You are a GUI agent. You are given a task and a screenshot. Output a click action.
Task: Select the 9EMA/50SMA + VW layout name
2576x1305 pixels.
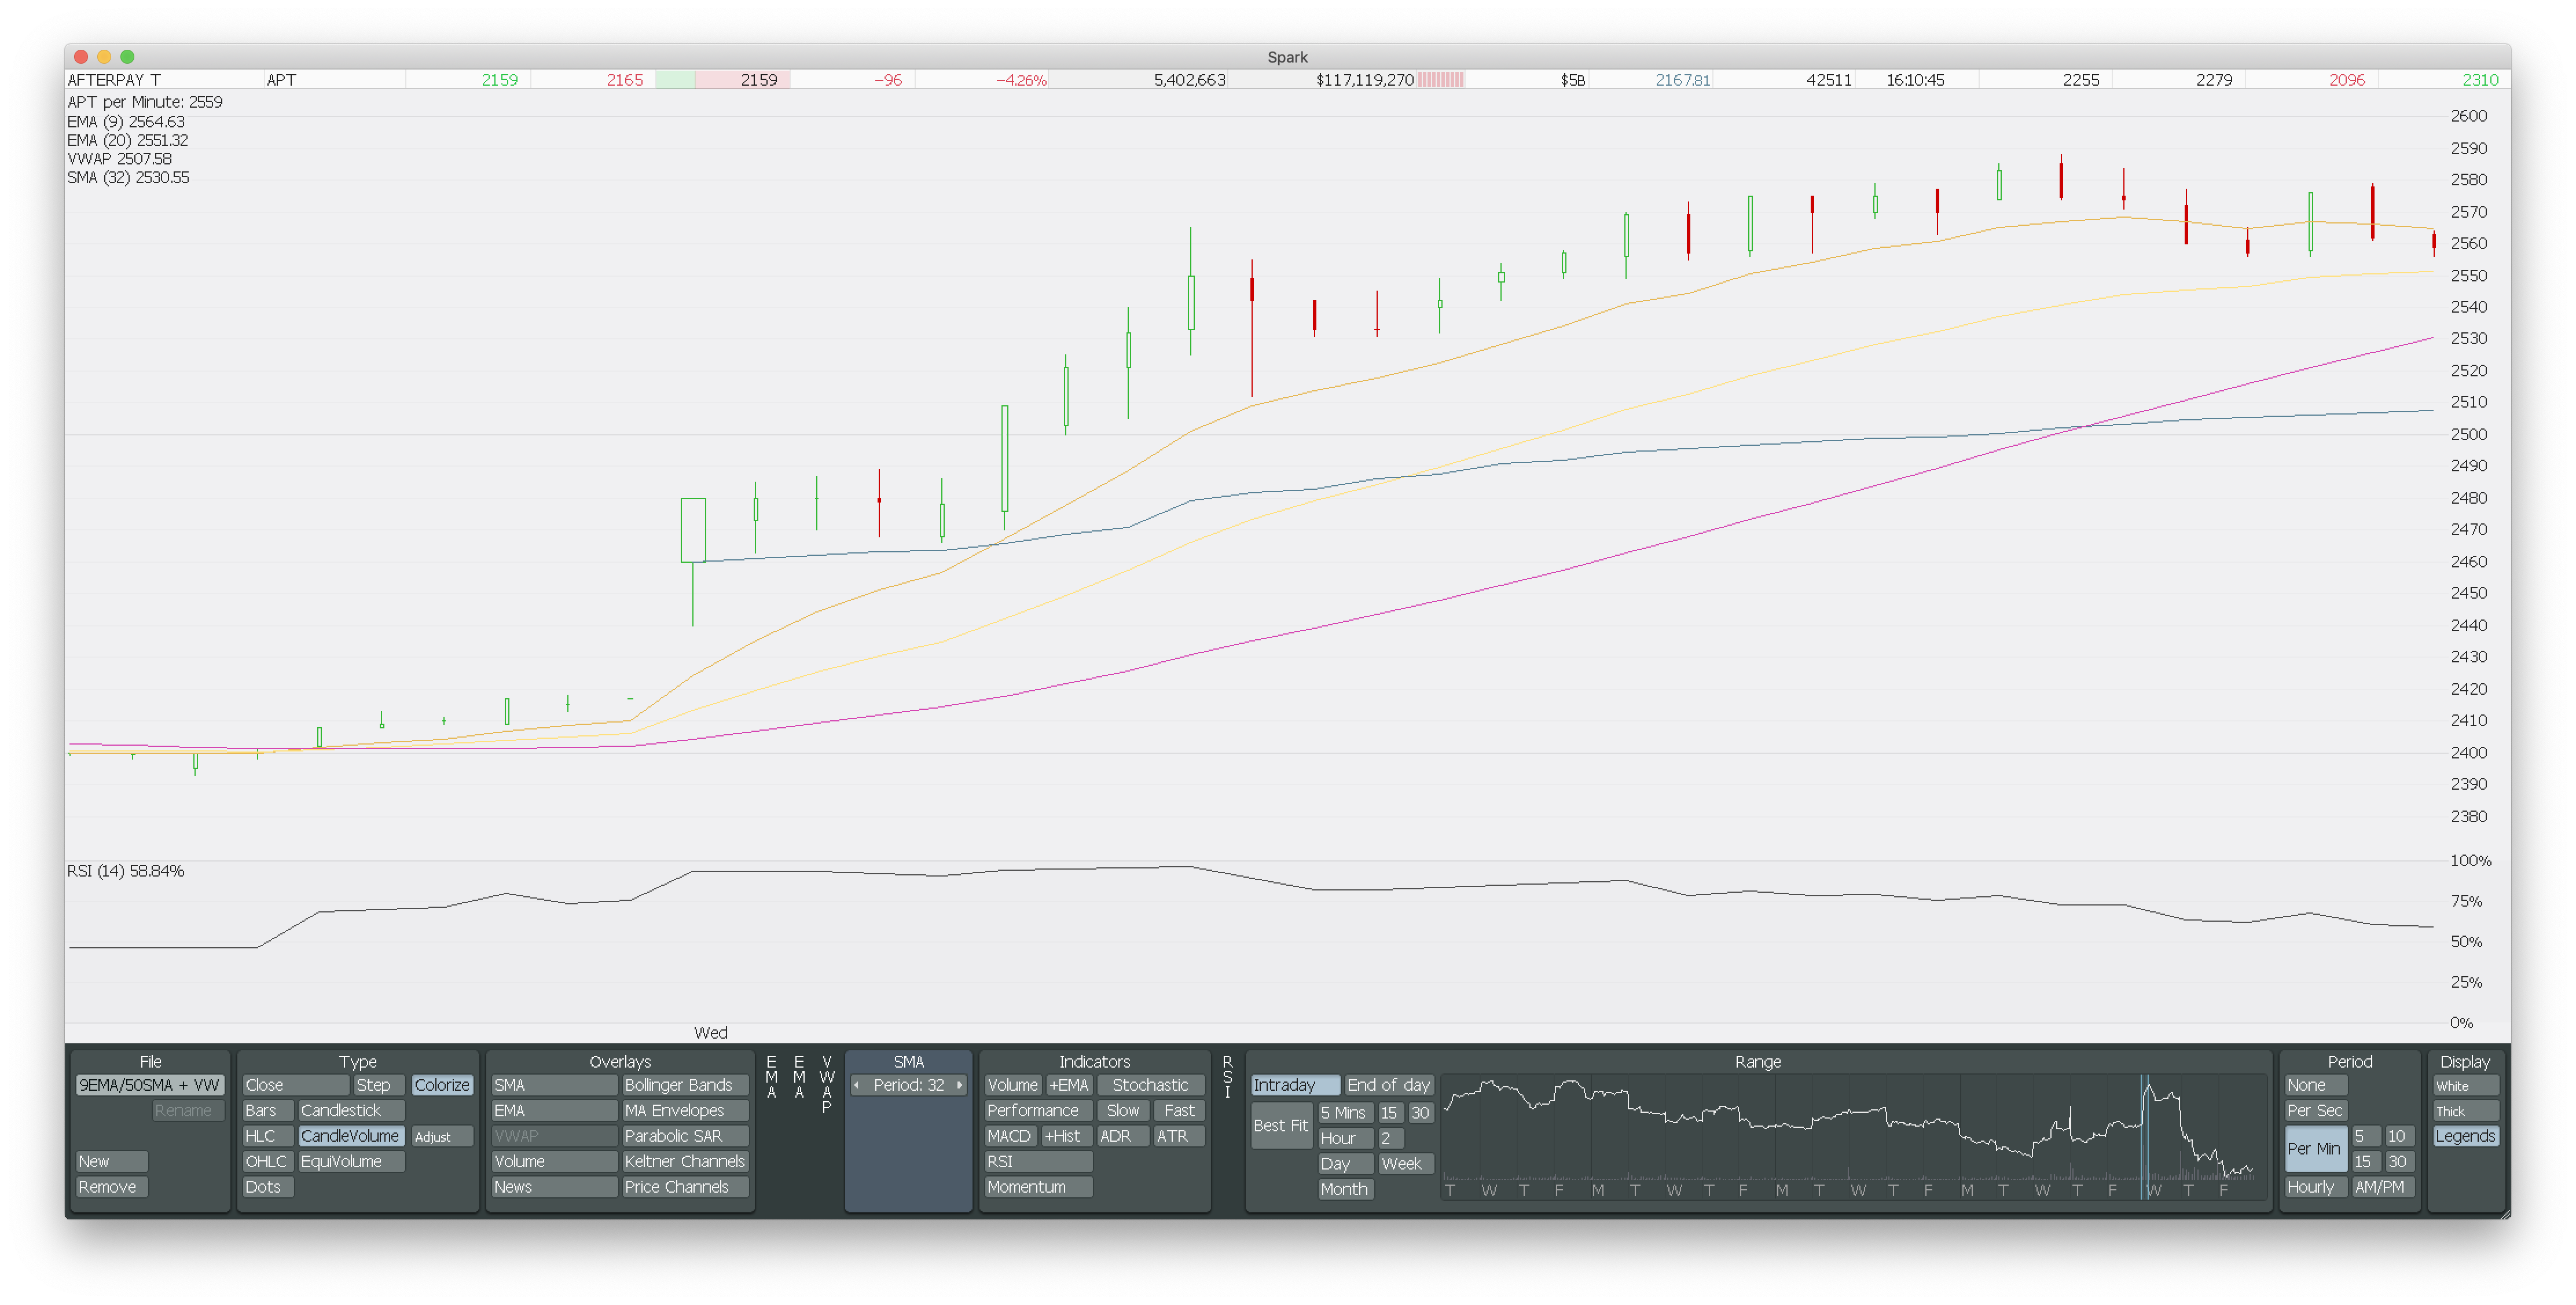(149, 1085)
